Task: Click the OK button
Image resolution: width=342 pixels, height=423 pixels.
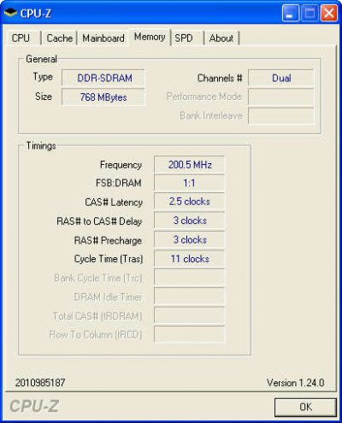Action: 305,407
